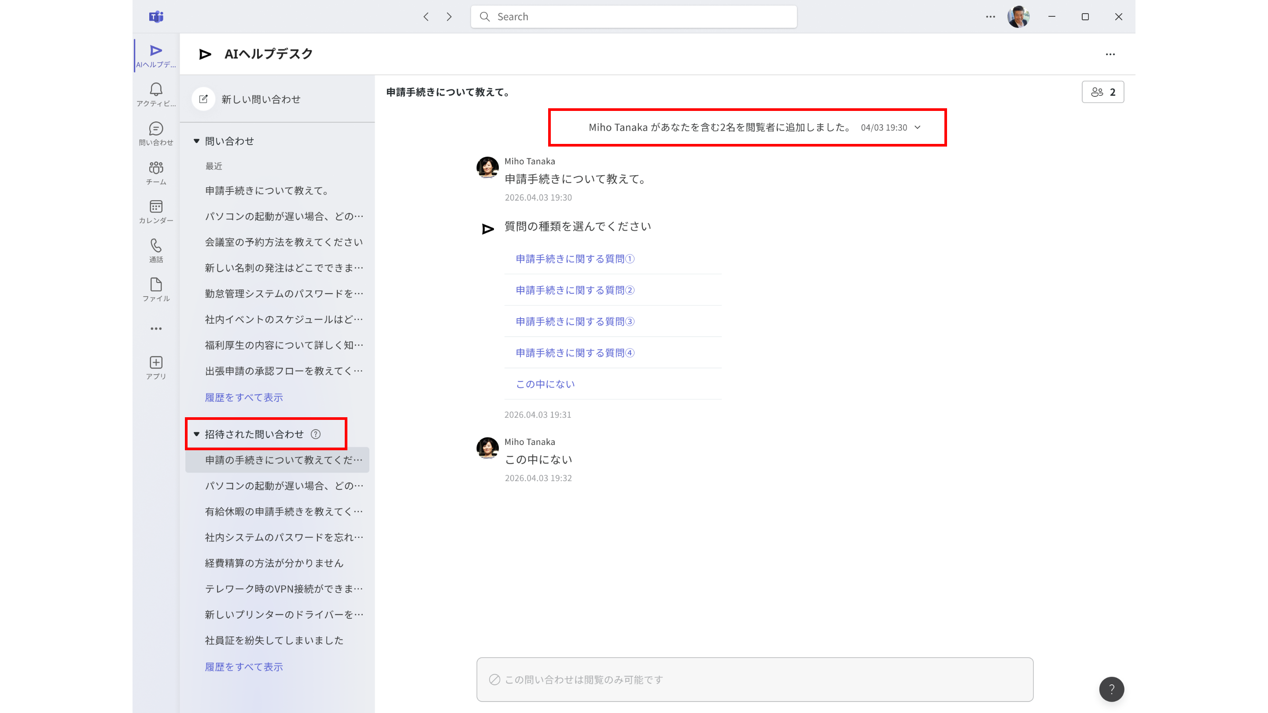Screen dimensions: 1268x713
Task: Collapse the 招待された問い合わせ section
Action: 196,434
